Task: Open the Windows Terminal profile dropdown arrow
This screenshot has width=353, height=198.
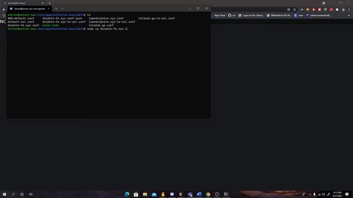Action: 62,9
